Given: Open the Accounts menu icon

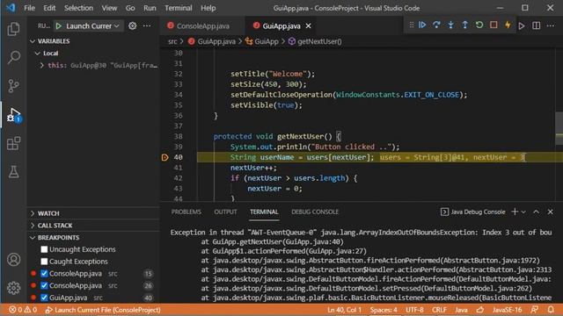Looking at the screenshot, I should click(14, 260).
